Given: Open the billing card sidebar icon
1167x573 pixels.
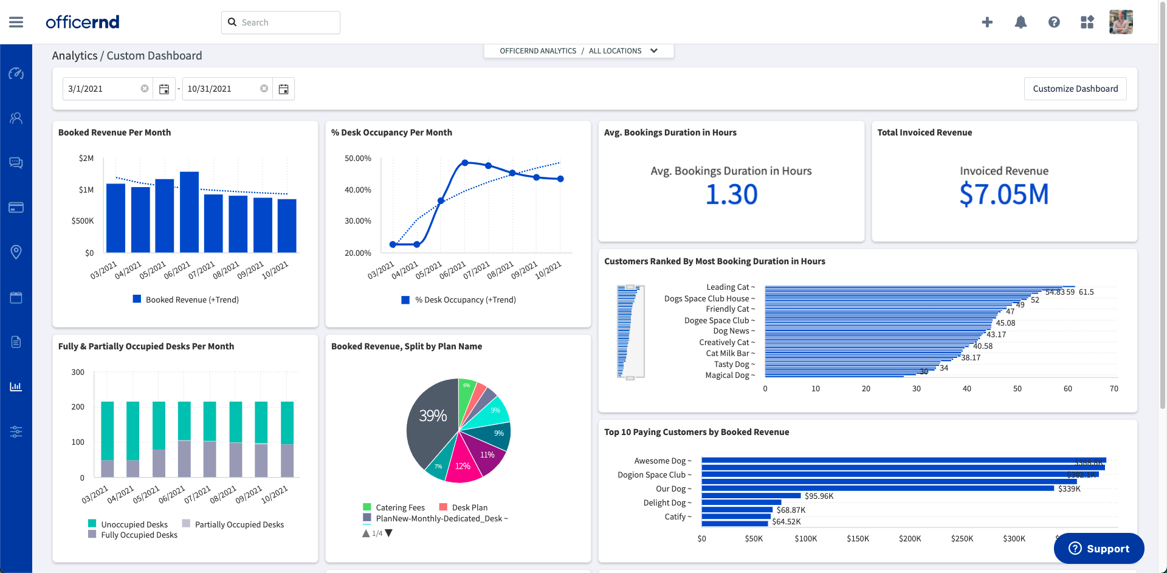Looking at the screenshot, I should click(16, 207).
